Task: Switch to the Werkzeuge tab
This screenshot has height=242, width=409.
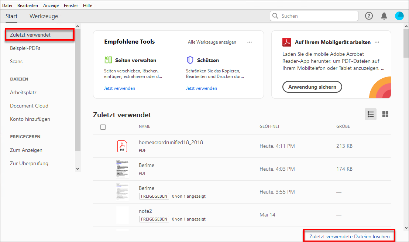Action: pyautogui.click(x=44, y=16)
